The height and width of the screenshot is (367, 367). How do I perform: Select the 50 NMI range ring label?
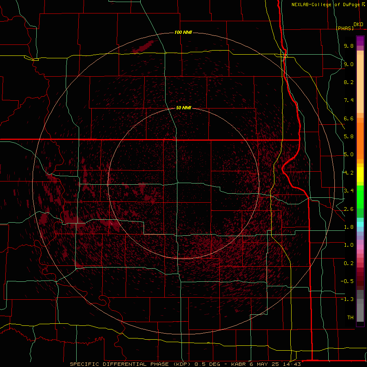[x=183, y=108]
